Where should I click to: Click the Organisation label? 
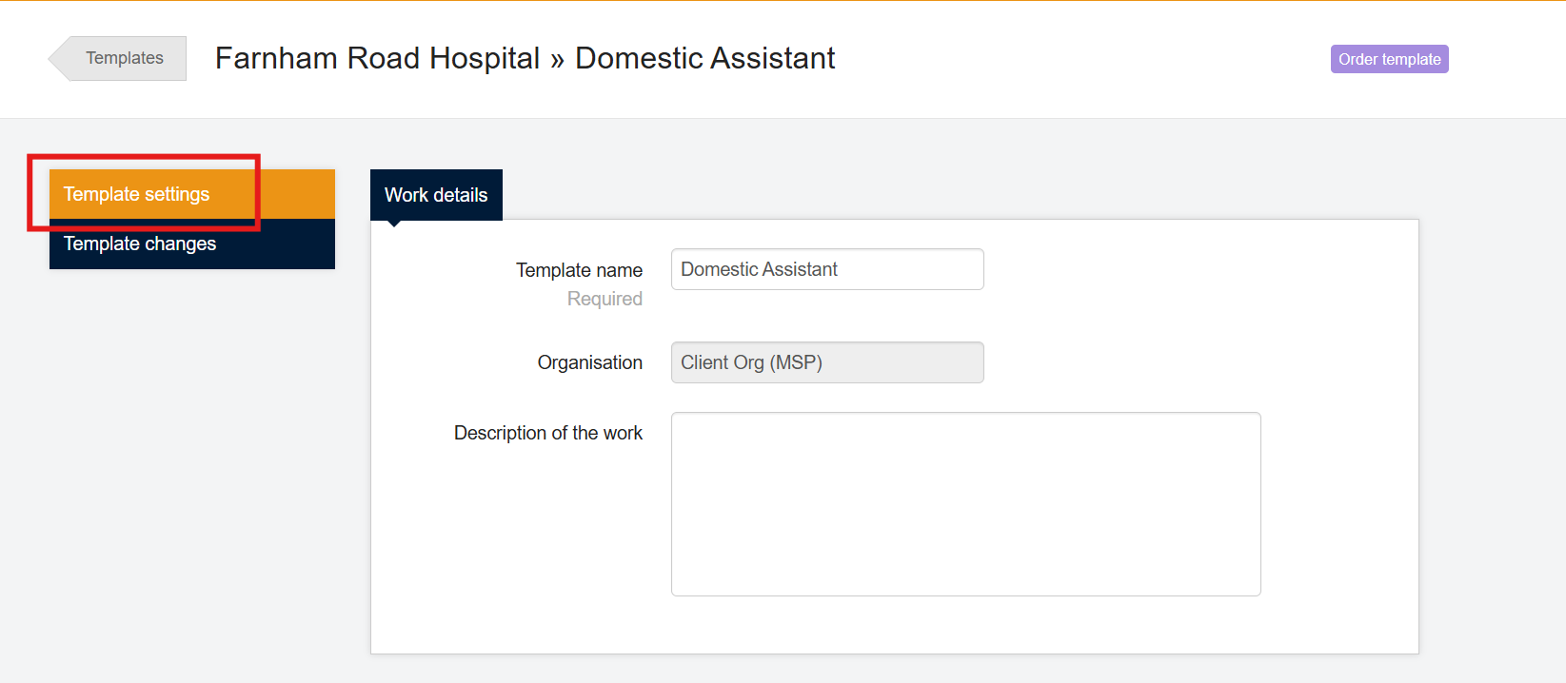coord(589,362)
